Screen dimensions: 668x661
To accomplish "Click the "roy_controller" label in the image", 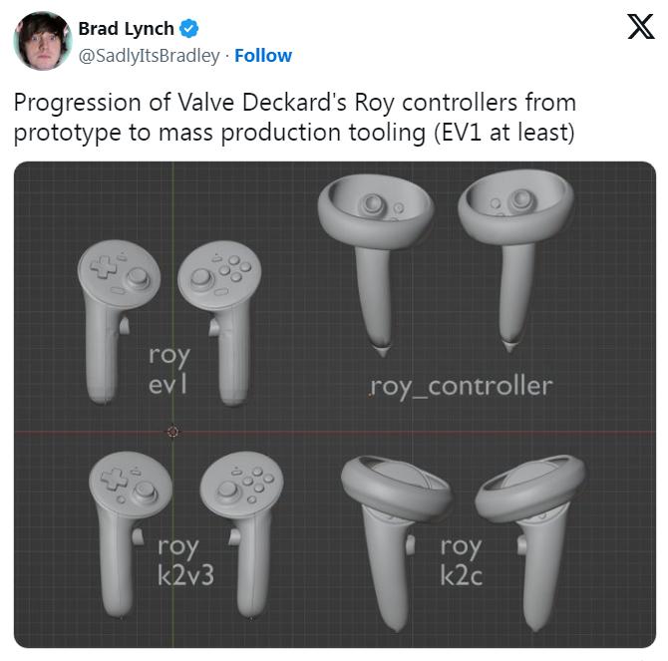I will tap(461, 388).
